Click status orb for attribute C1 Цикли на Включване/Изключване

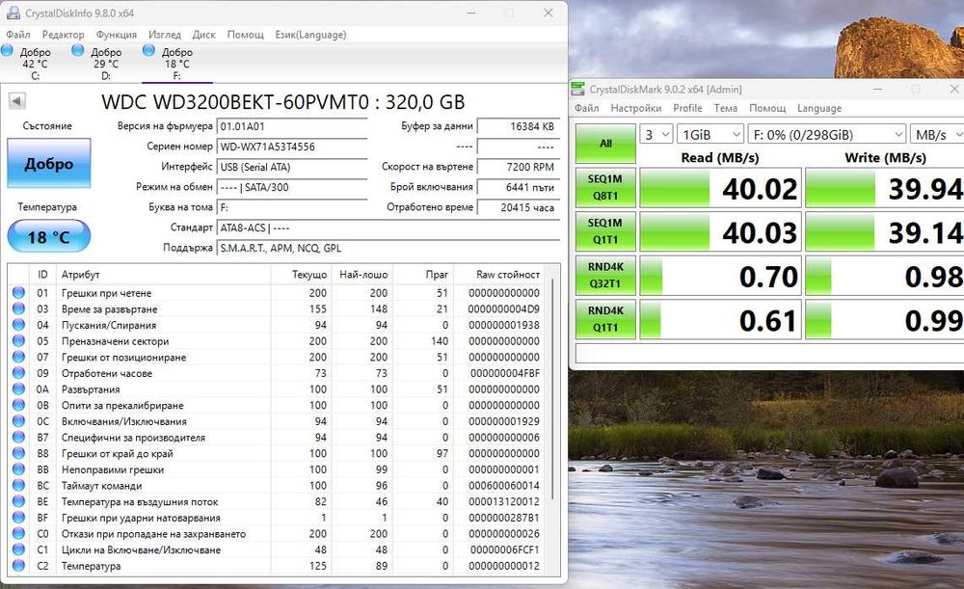pos(18,549)
